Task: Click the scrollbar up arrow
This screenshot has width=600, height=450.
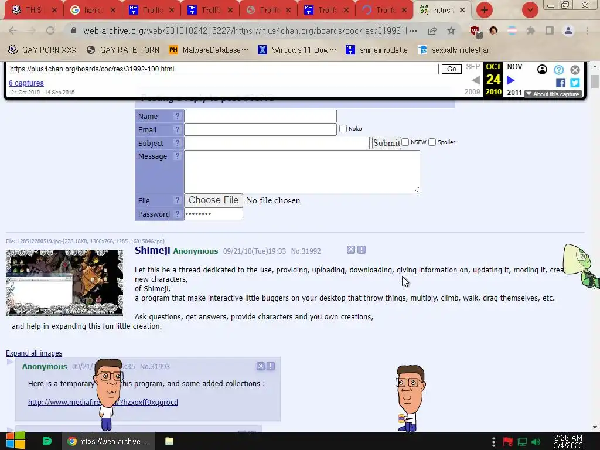Action: coord(595,66)
